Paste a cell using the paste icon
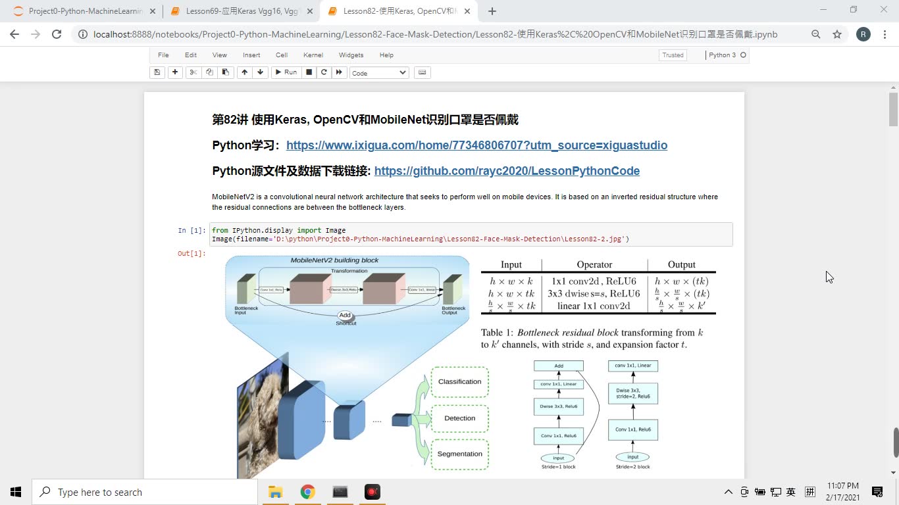This screenshot has height=505, width=899. click(226, 72)
